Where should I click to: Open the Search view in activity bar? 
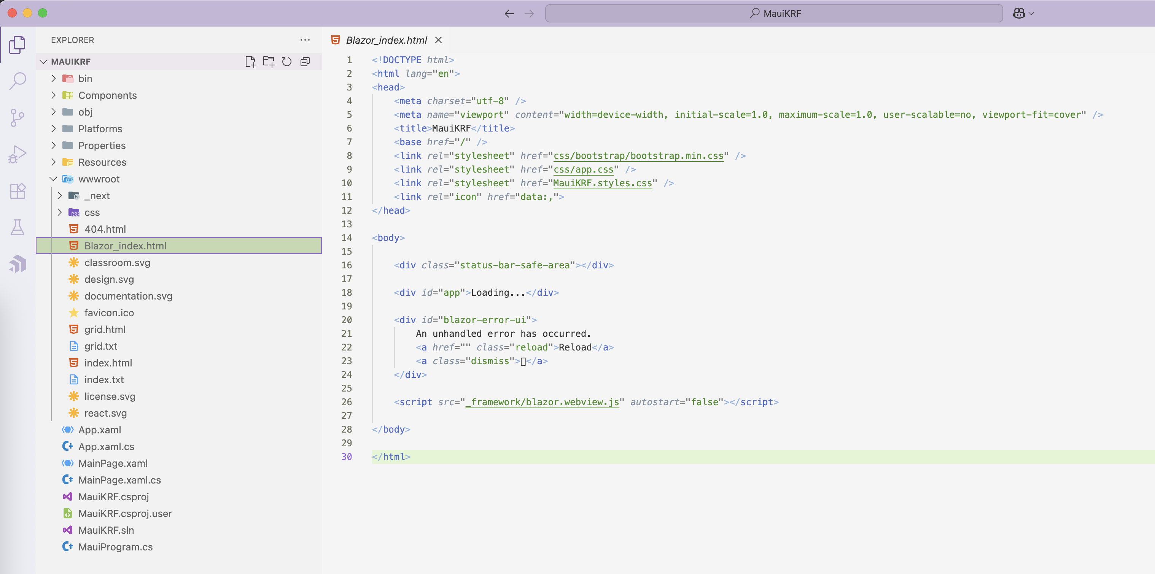point(17,81)
